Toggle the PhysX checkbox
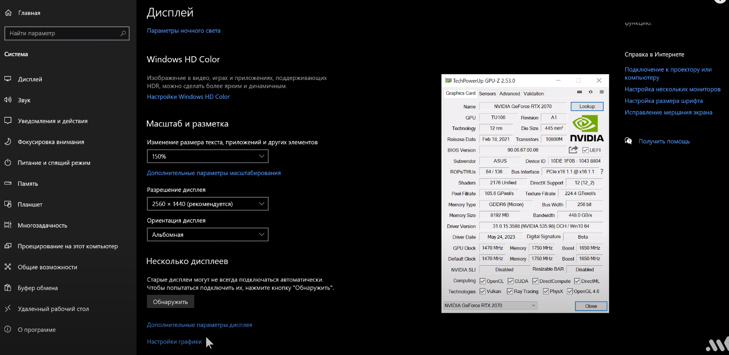The height and width of the screenshot is (355, 729). click(x=546, y=291)
